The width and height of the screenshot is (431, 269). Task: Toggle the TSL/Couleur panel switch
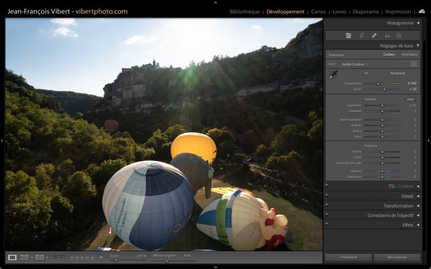(327, 186)
